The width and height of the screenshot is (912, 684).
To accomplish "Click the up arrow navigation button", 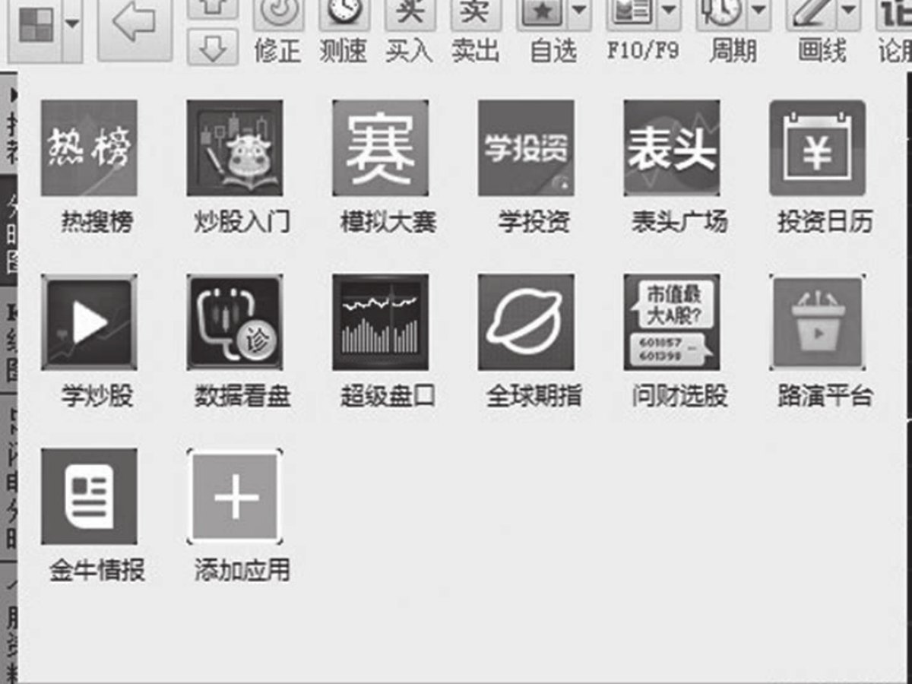I will tap(212, 9).
